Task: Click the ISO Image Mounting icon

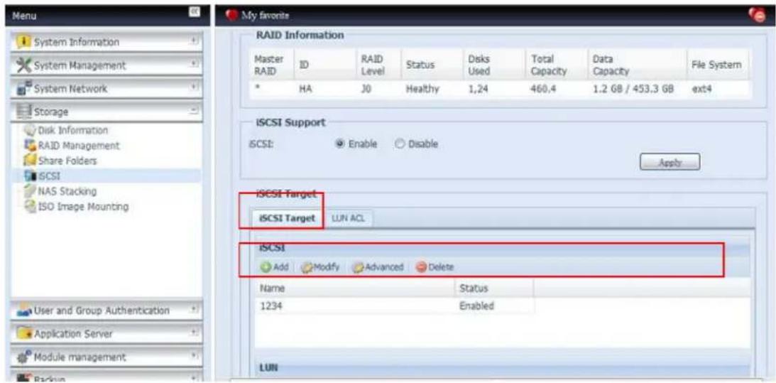Action: pyautogui.click(x=30, y=207)
